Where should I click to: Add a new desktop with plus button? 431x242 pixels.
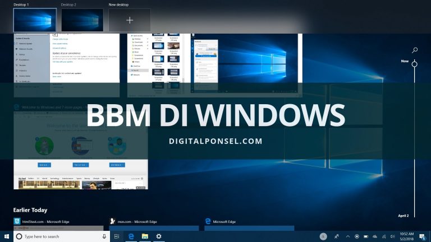tap(130, 20)
